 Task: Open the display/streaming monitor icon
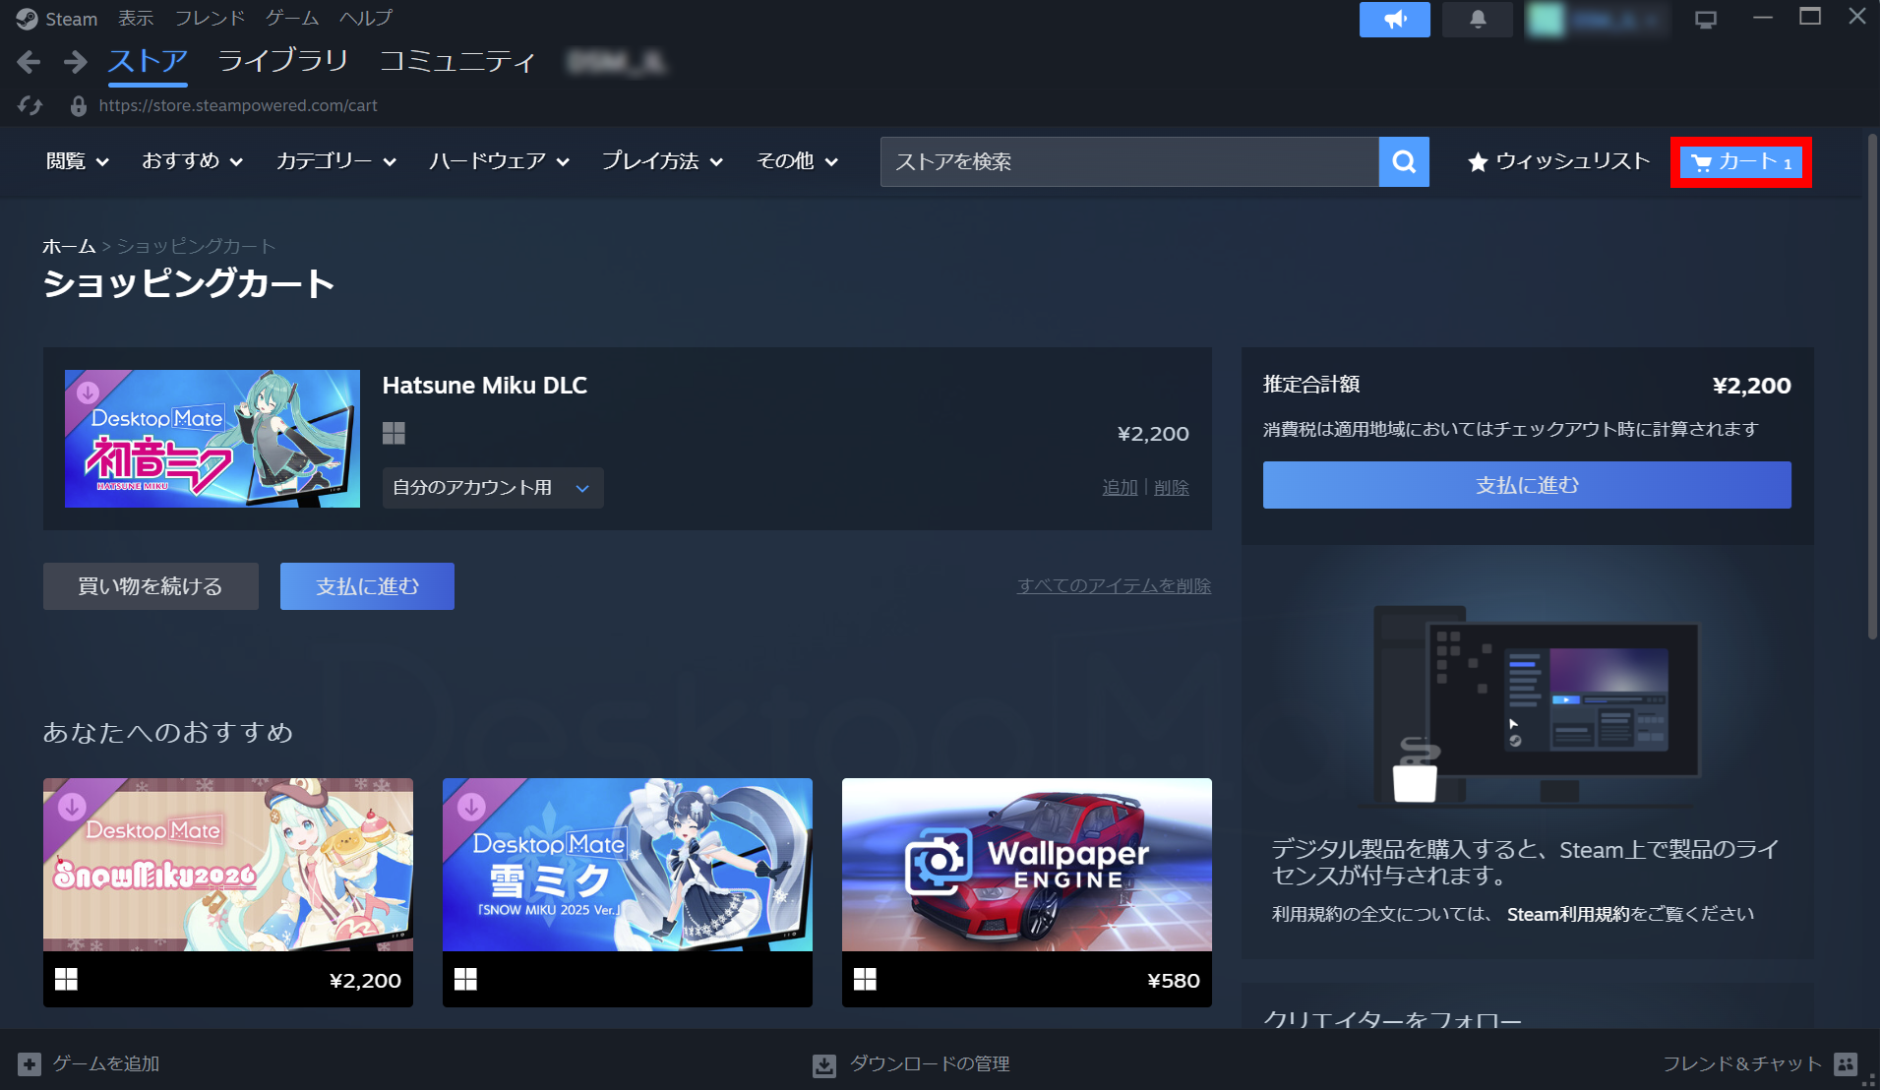[1707, 19]
